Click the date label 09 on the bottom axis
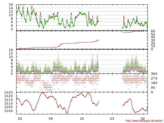The image size is (164, 123). [51, 118]
